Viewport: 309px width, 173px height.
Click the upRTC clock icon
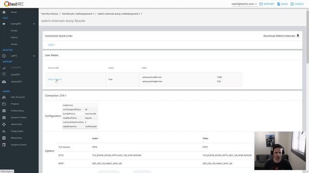(x=4, y=56)
